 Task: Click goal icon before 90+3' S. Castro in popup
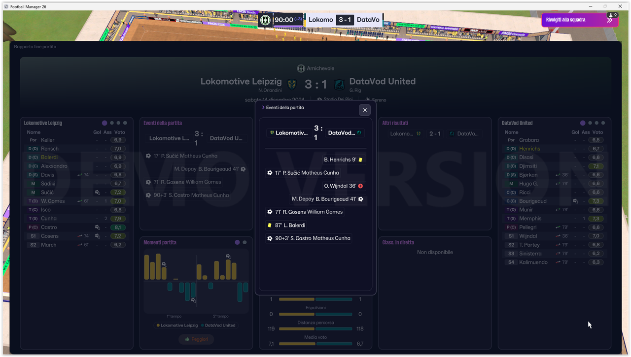click(270, 238)
